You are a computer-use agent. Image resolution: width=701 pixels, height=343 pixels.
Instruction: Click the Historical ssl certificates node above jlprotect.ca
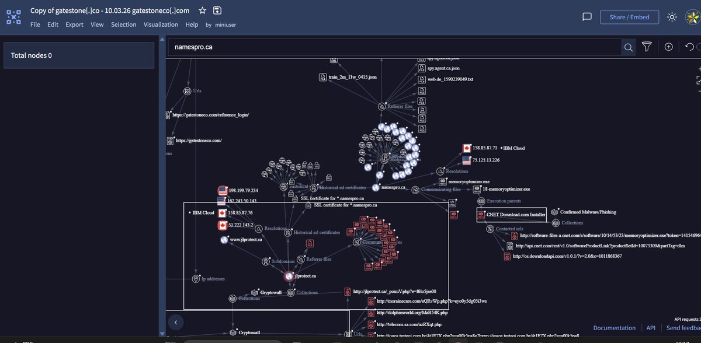(288, 232)
